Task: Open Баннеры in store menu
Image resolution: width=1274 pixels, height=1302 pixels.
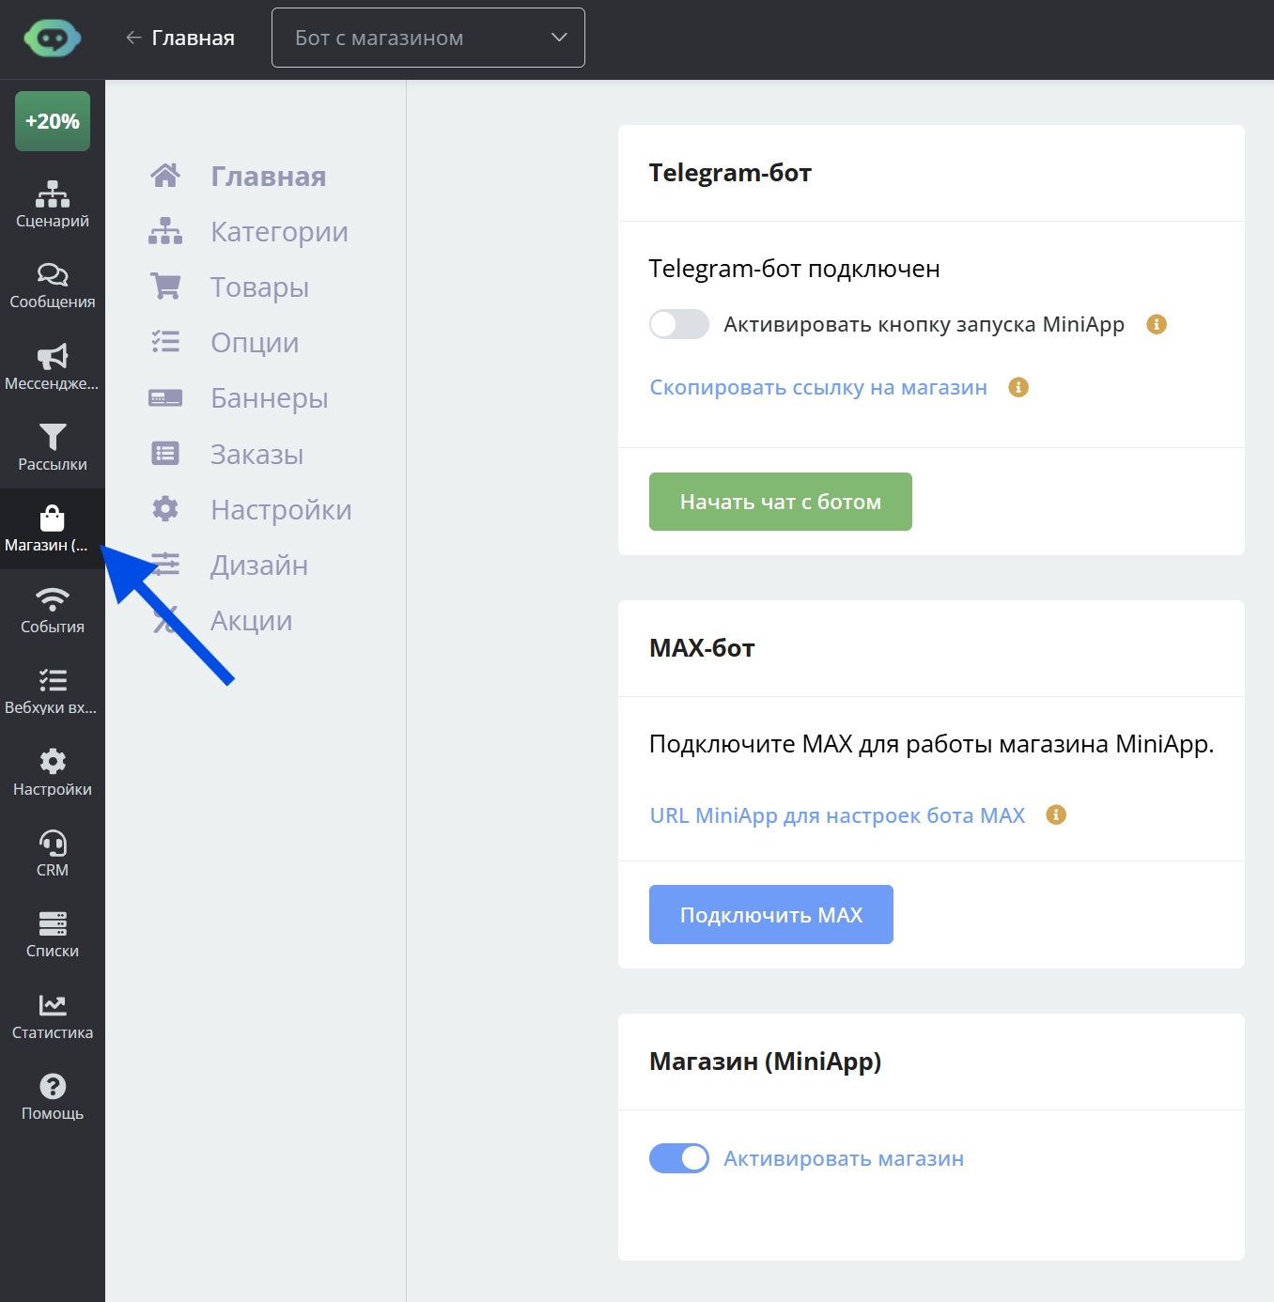Action: (x=239, y=398)
